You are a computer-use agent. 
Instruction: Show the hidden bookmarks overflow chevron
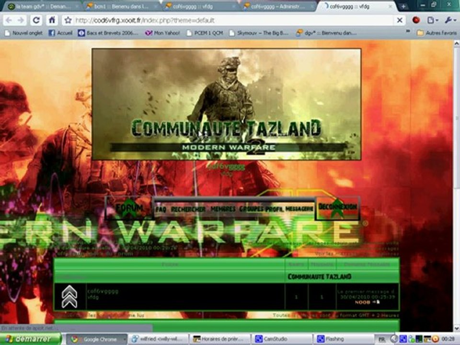[408, 31]
